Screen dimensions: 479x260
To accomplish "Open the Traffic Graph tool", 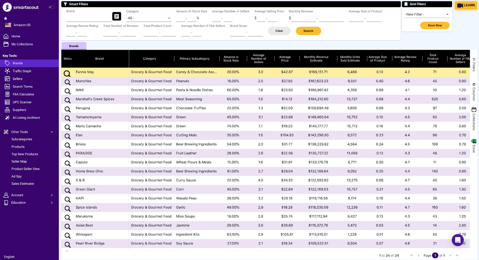I will (x=22, y=71).
